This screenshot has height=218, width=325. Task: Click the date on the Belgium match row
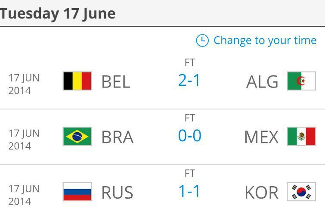point(24,84)
